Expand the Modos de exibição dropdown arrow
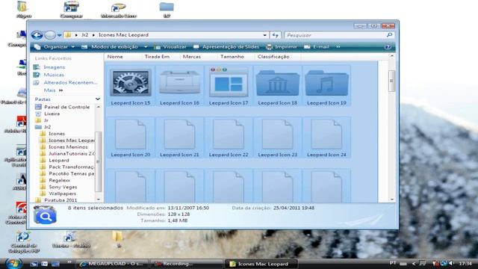The image size is (478, 269). coord(146,47)
